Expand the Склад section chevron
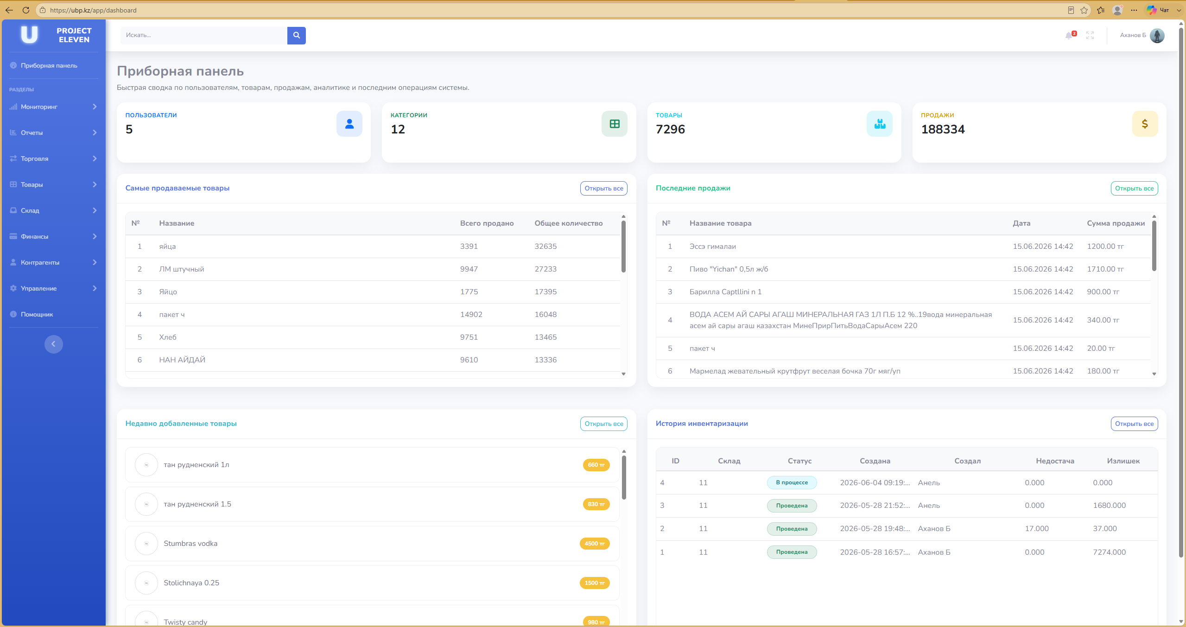Screen dimensions: 1186x627 [x=95, y=210]
